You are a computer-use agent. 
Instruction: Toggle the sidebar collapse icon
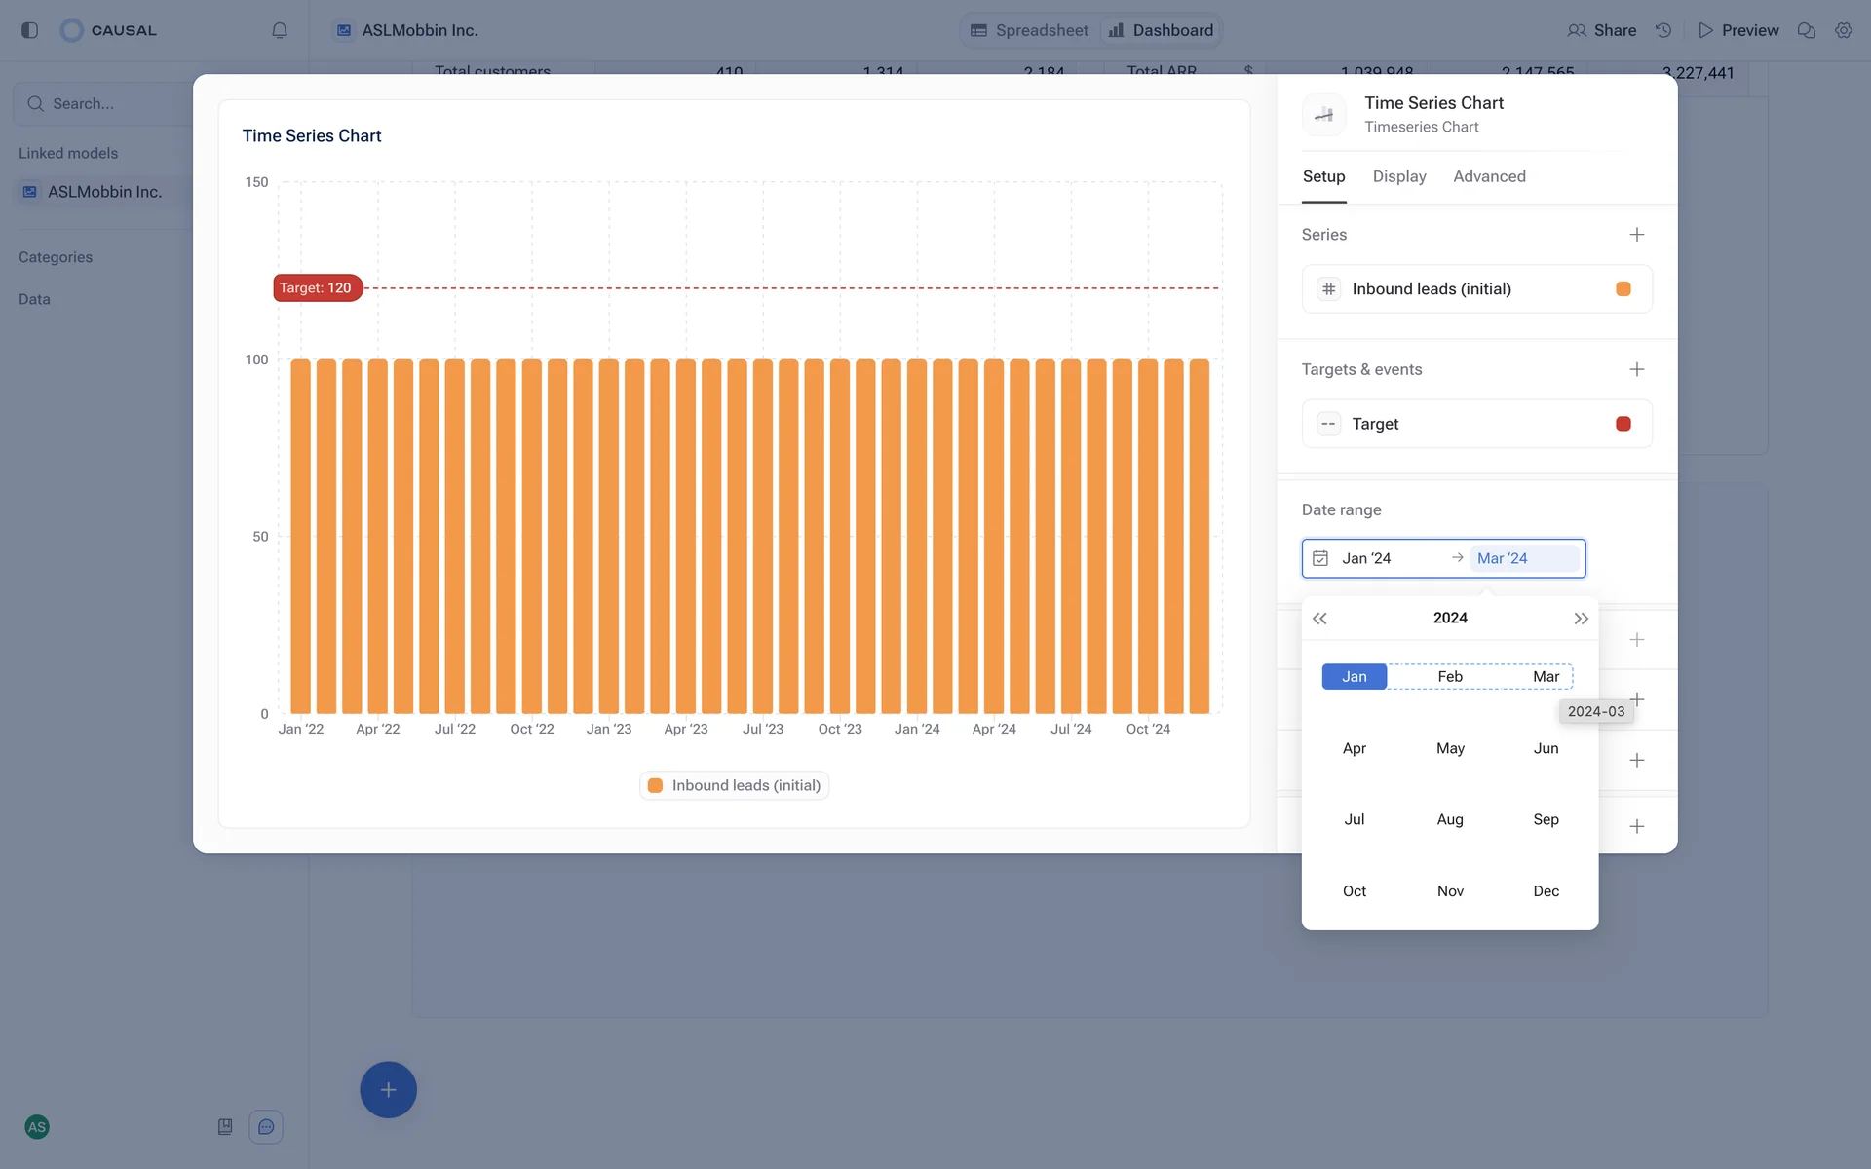(29, 30)
